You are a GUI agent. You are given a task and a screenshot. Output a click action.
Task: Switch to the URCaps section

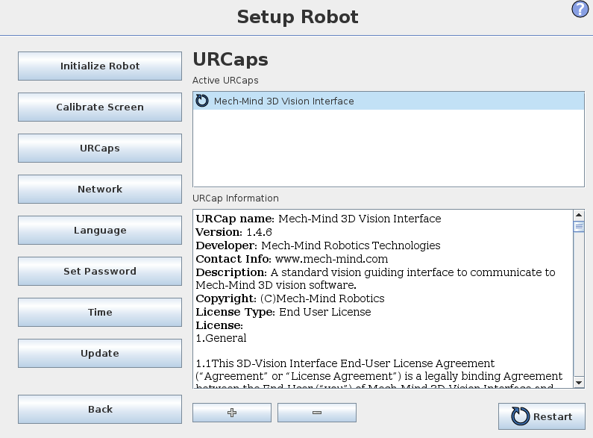(100, 148)
